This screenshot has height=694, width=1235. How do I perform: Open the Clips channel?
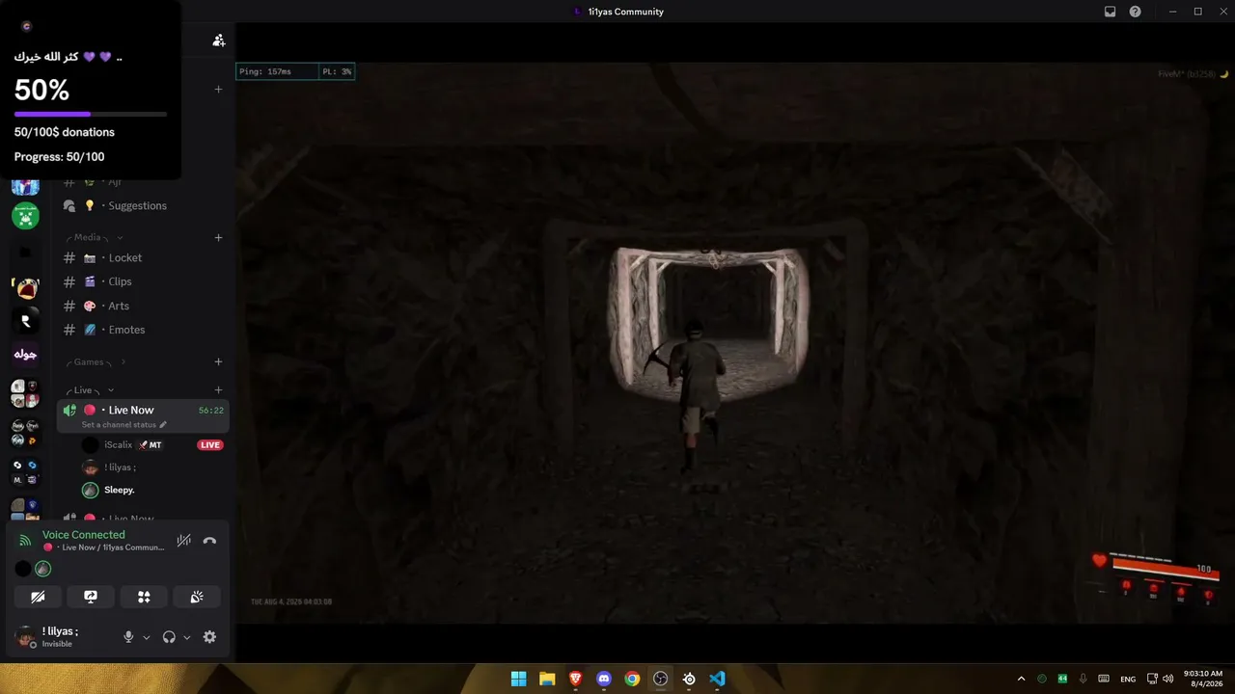click(x=143, y=281)
